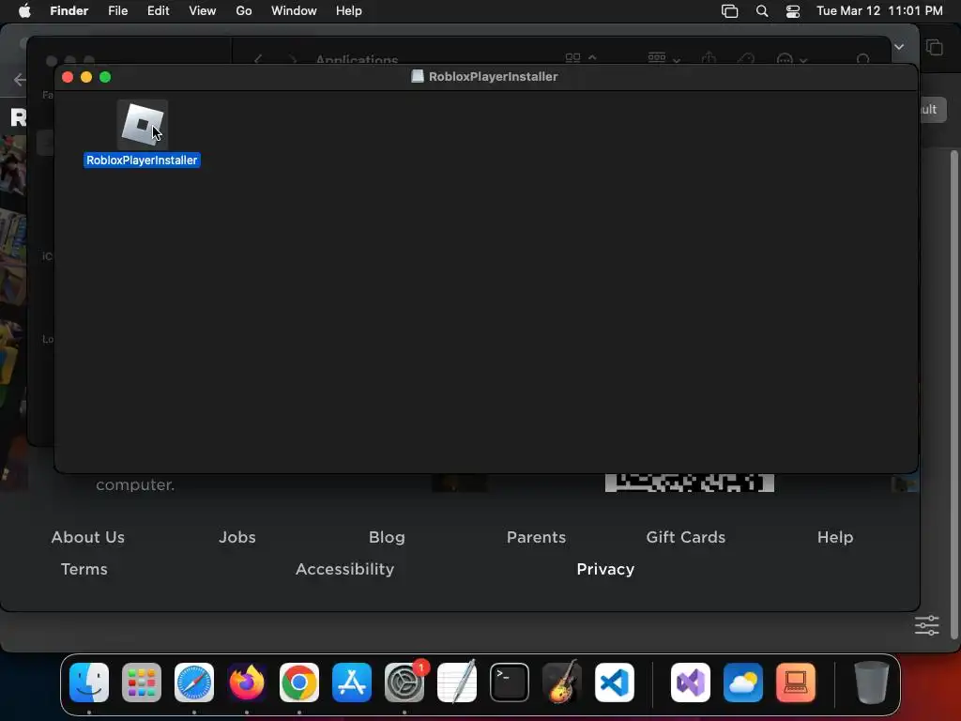
Task: Click the sliders settings icon bottom right
Action: 926,625
